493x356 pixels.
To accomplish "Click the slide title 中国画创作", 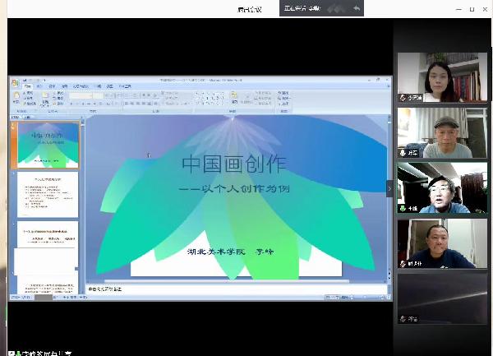I will click(234, 164).
